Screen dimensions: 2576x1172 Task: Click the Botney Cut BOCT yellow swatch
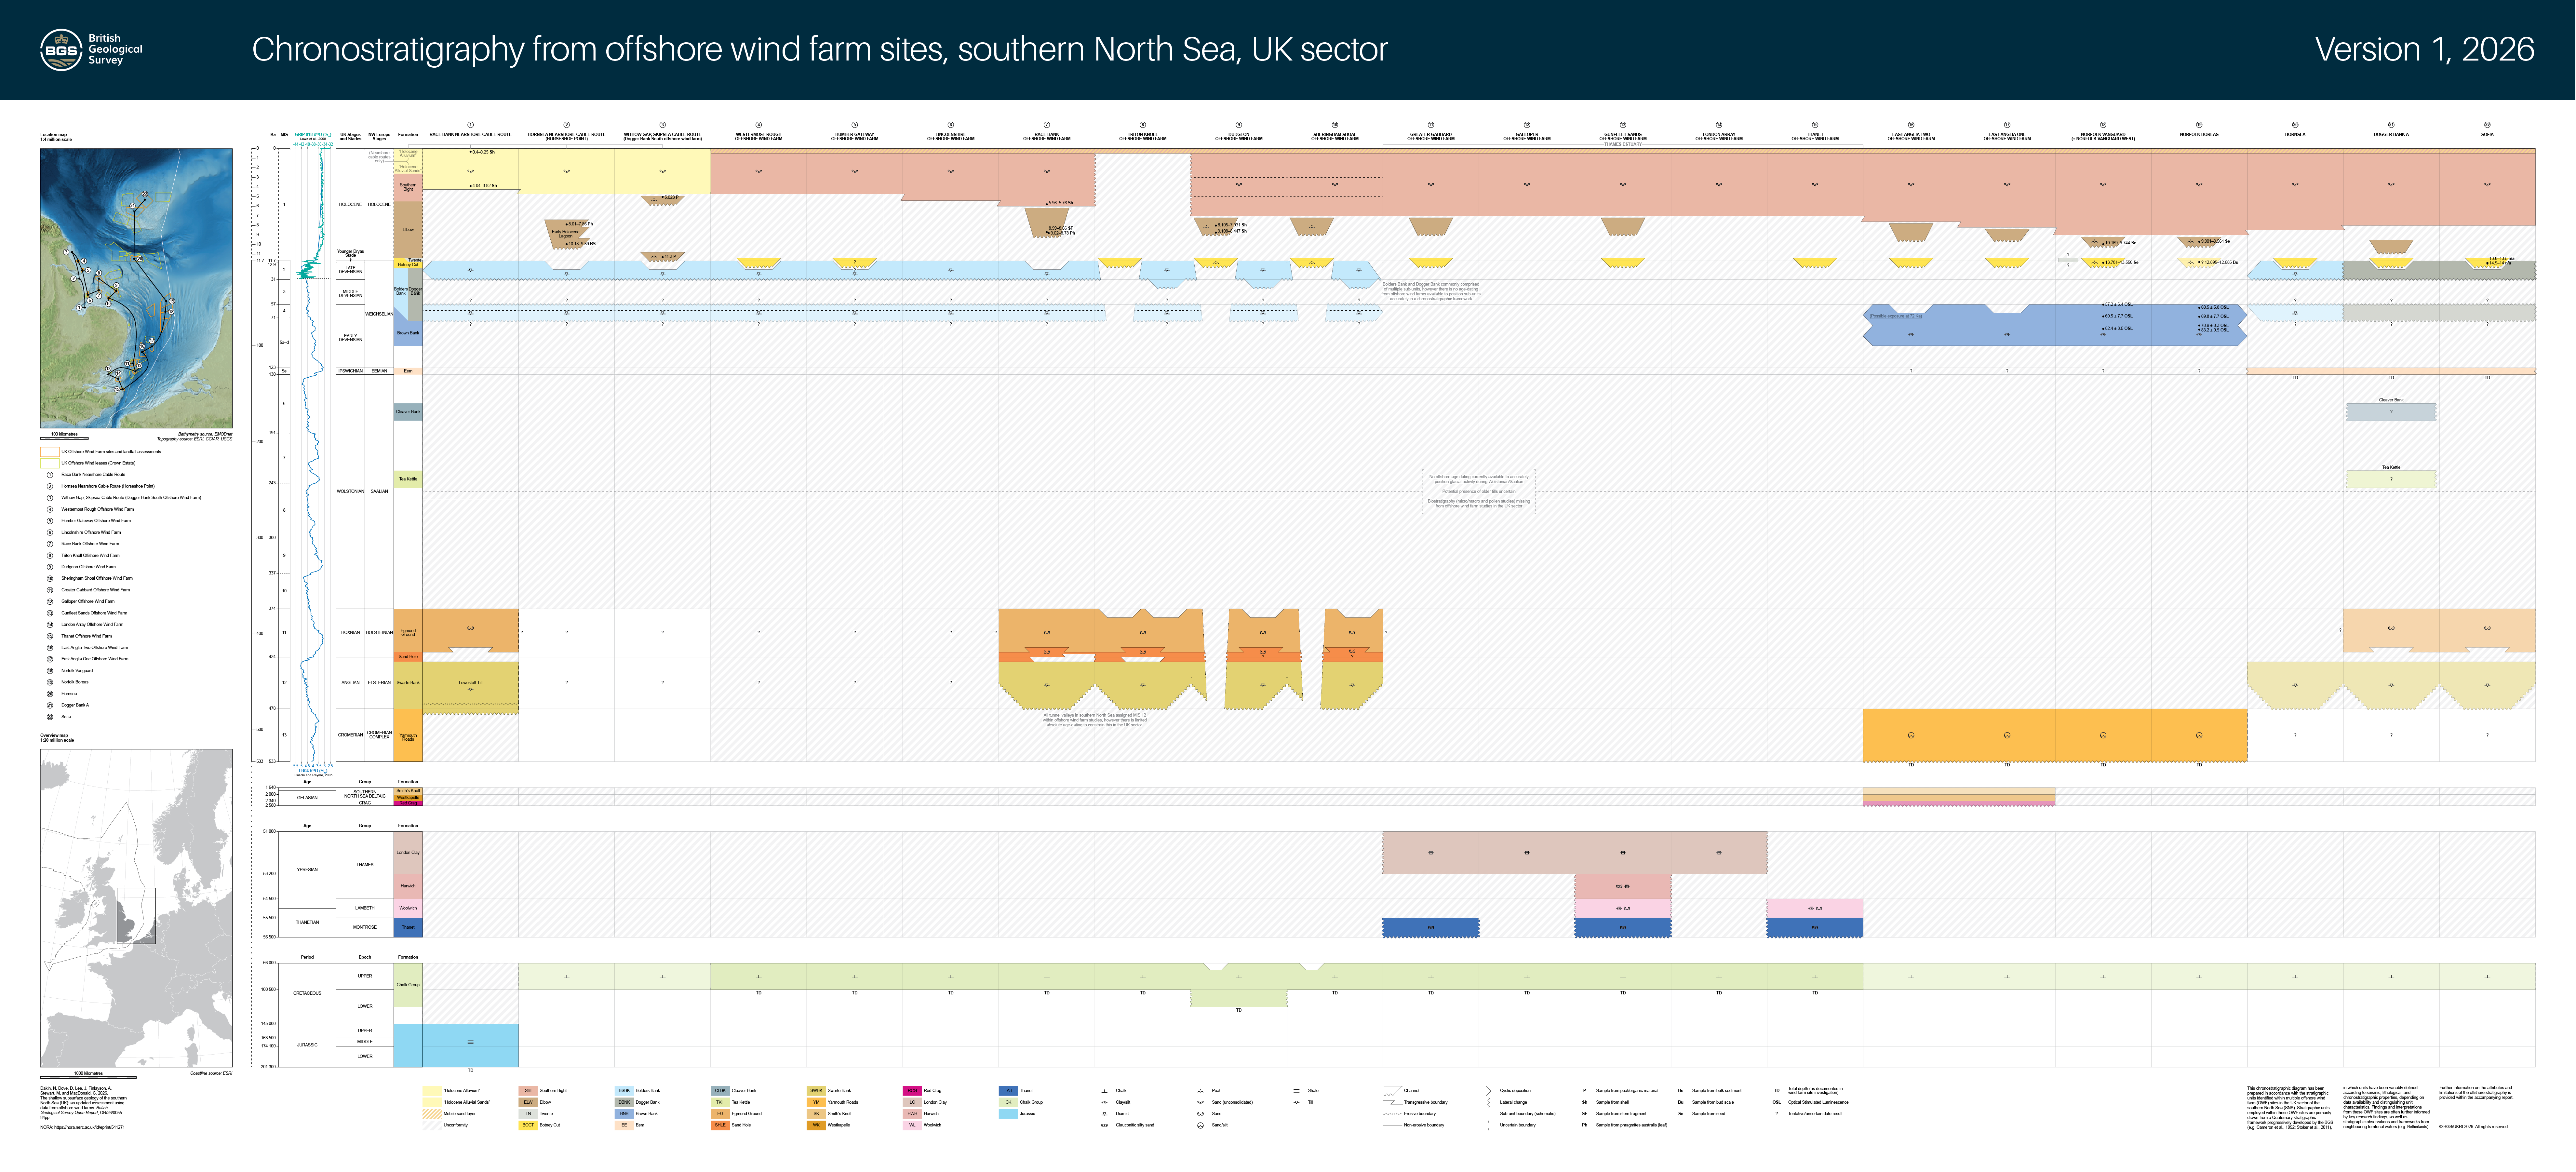(528, 1125)
